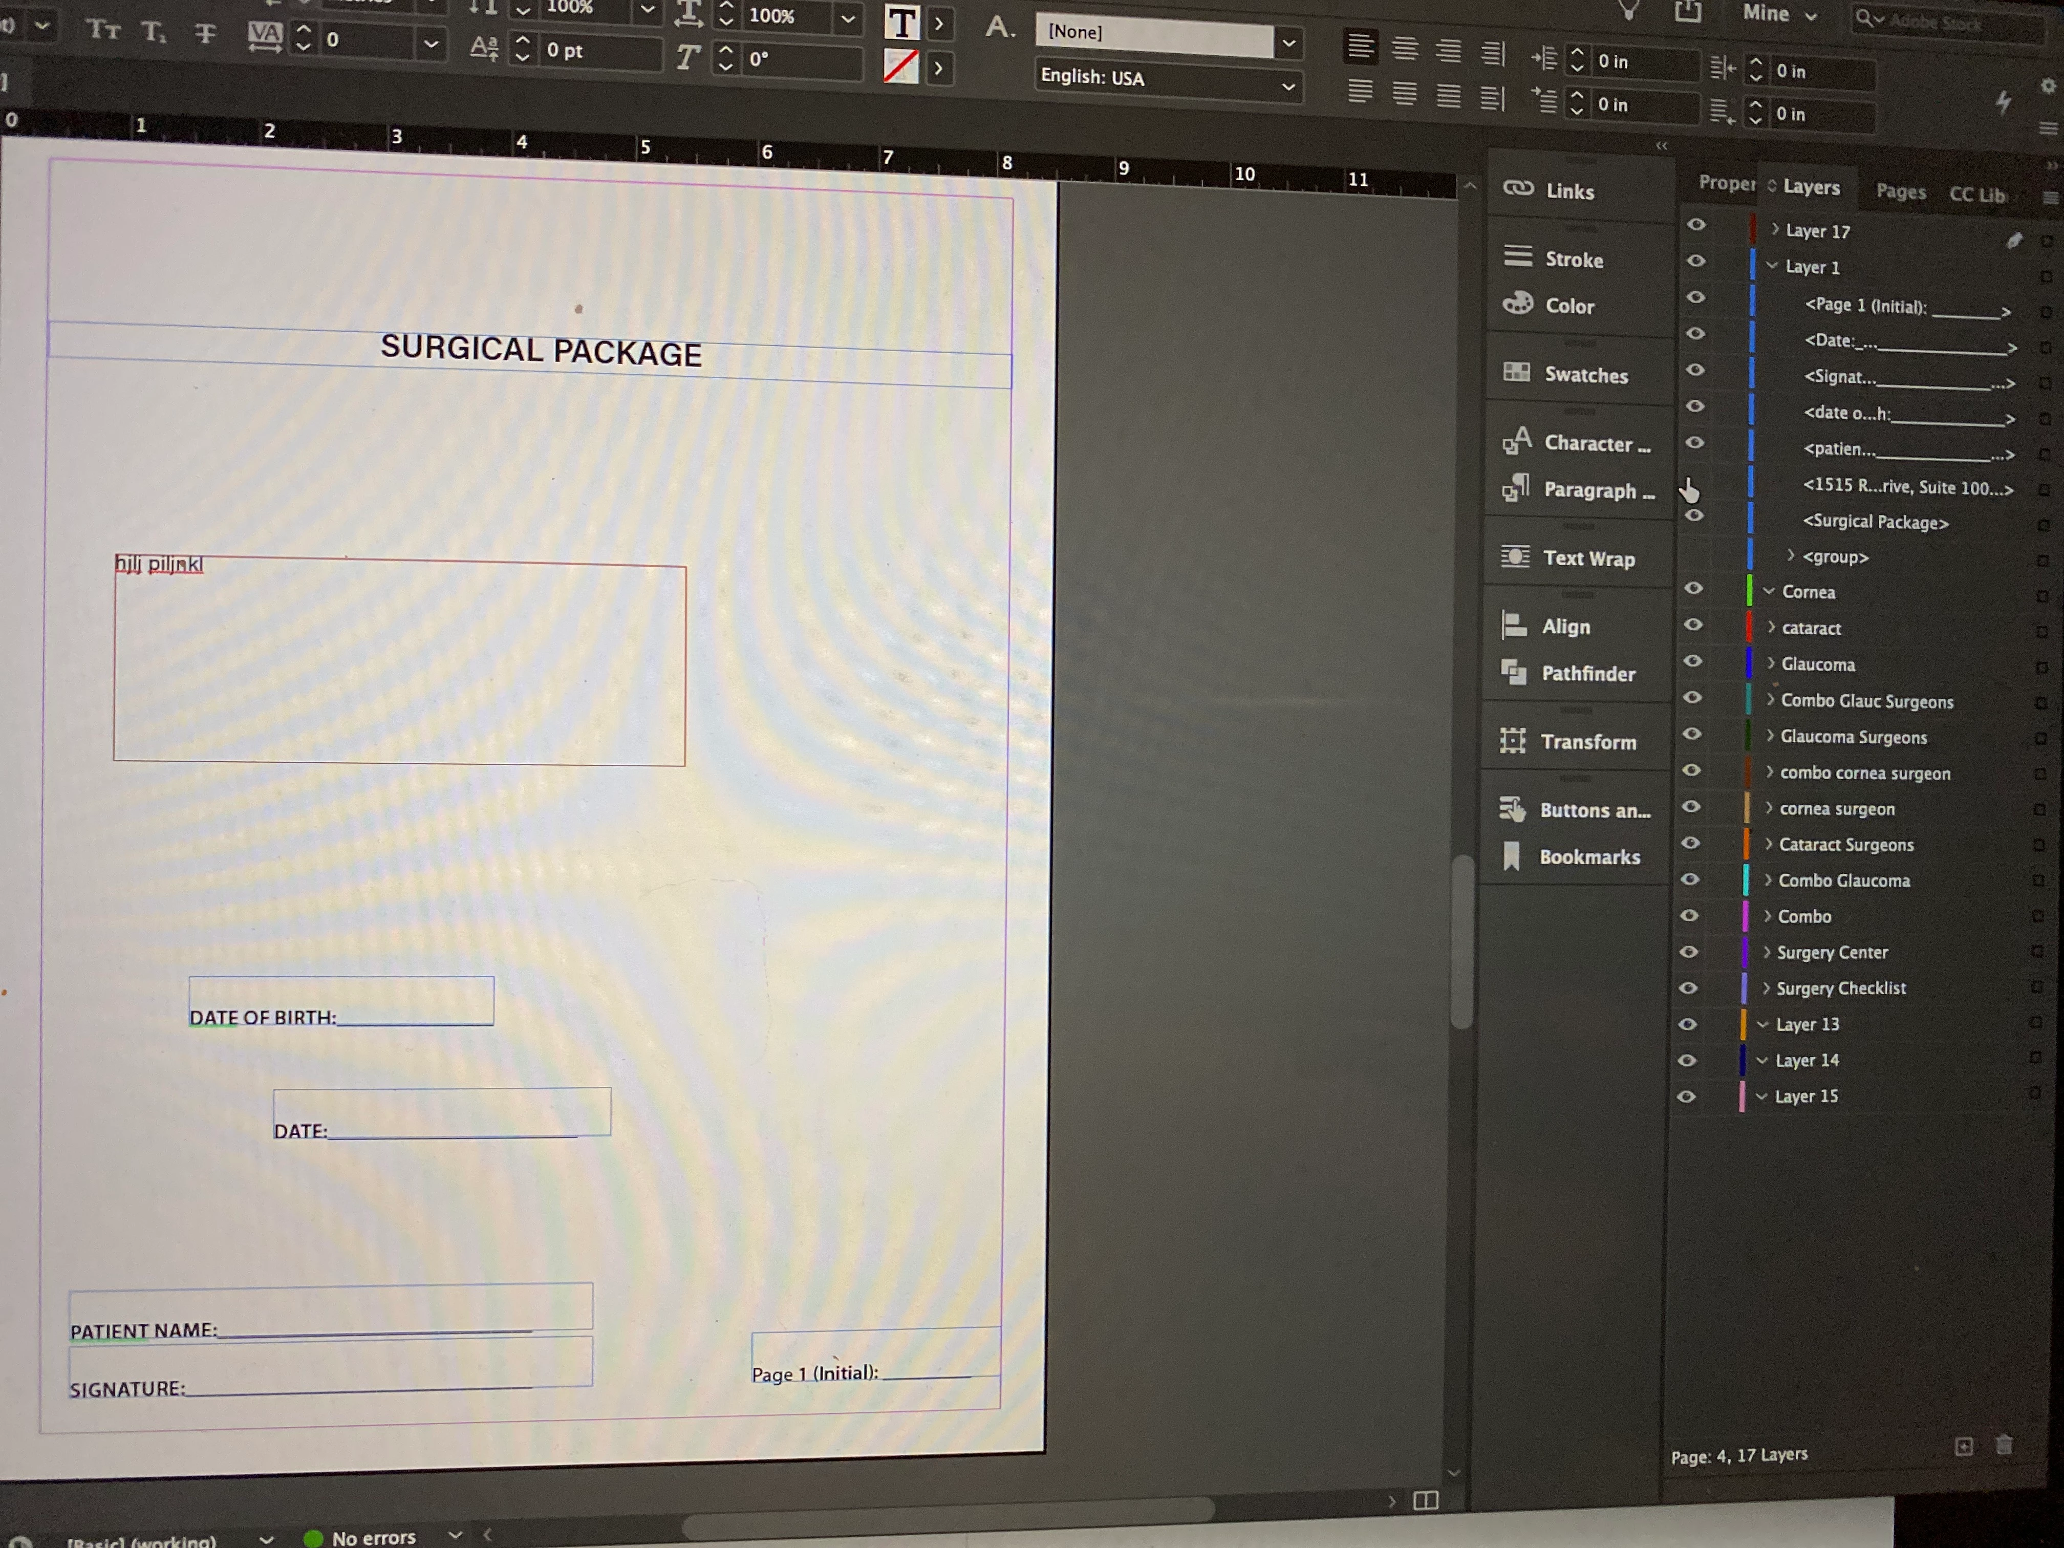Click the delete layer trash icon
Image resolution: width=2064 pixels, height=1548 pixels.
click(x=2004, y=1445)
